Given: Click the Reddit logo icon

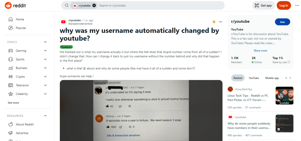Looking at the screenshot, I should click(8, 5).
